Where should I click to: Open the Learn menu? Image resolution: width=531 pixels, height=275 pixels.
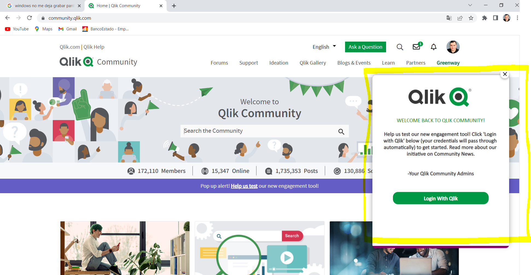tap(388, 63)
